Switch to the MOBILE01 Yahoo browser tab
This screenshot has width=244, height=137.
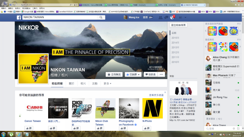coord(91,5)
